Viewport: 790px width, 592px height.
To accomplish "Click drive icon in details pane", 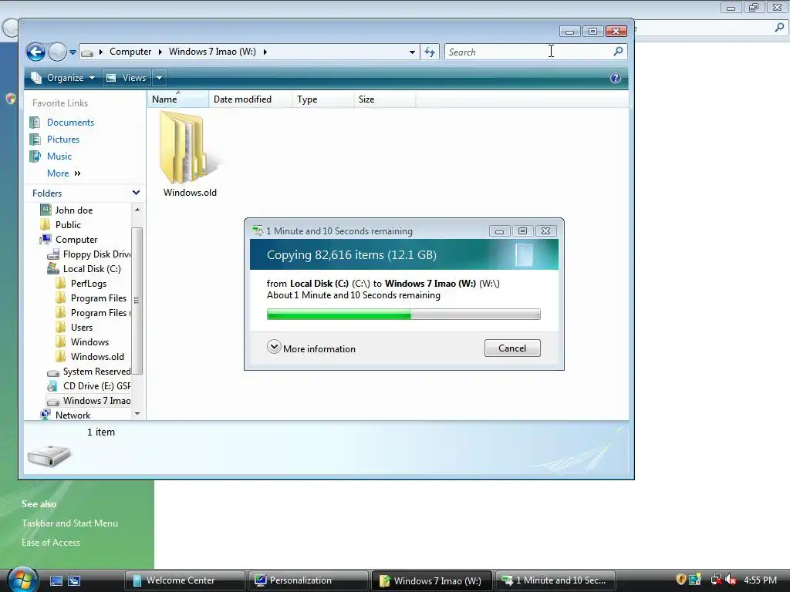I will [49, 456].
